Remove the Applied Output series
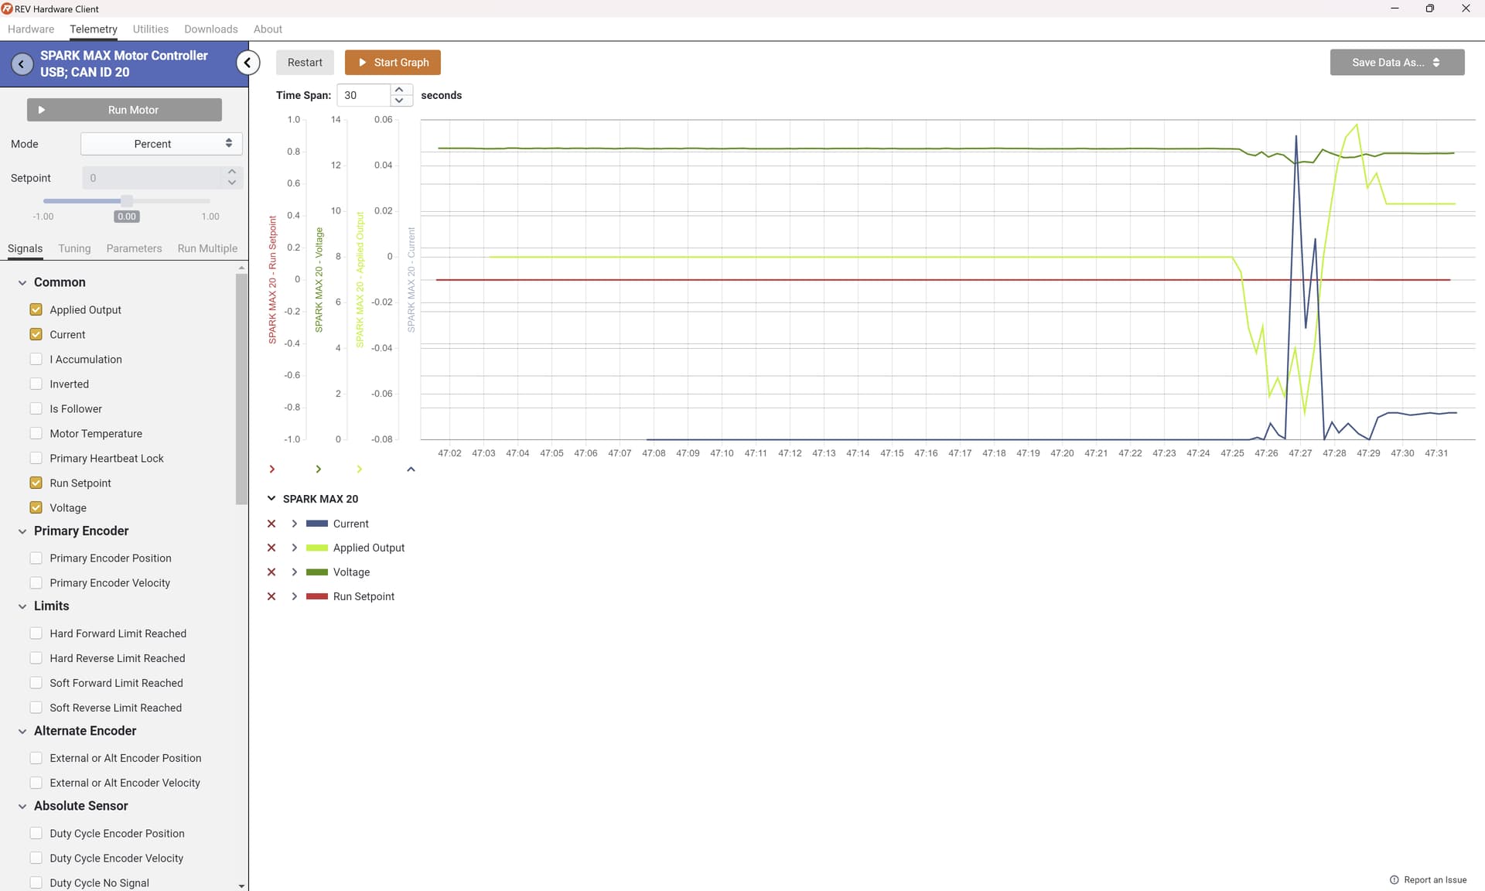This screenshot has width=1485, height=891. click(x=271, y=548)
